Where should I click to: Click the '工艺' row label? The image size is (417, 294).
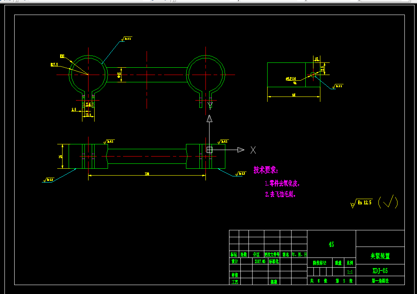click(x=235, y=282)
